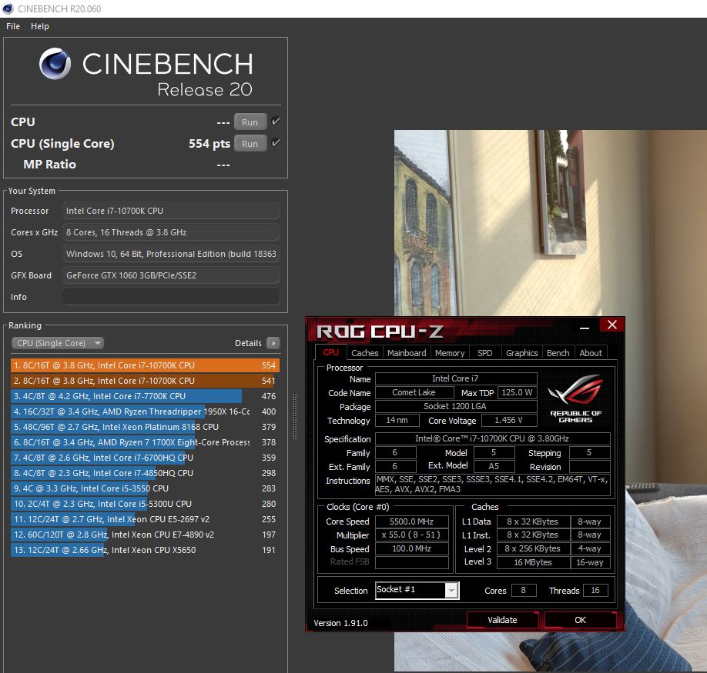Open the CPU (Single Core) ranking dropdown

coord(58,343)
